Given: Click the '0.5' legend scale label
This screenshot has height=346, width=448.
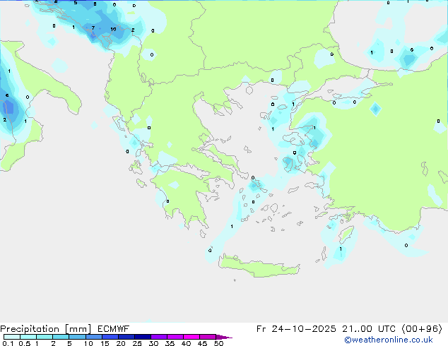Looking at the screenshot, I should coord(25,343).
